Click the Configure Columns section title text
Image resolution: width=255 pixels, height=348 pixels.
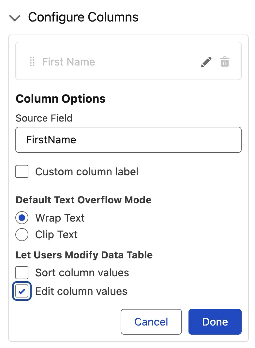pos(83,17)
